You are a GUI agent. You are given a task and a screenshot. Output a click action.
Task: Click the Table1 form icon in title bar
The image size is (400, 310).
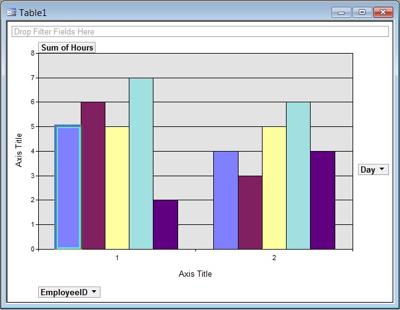(x=12, y=12)
